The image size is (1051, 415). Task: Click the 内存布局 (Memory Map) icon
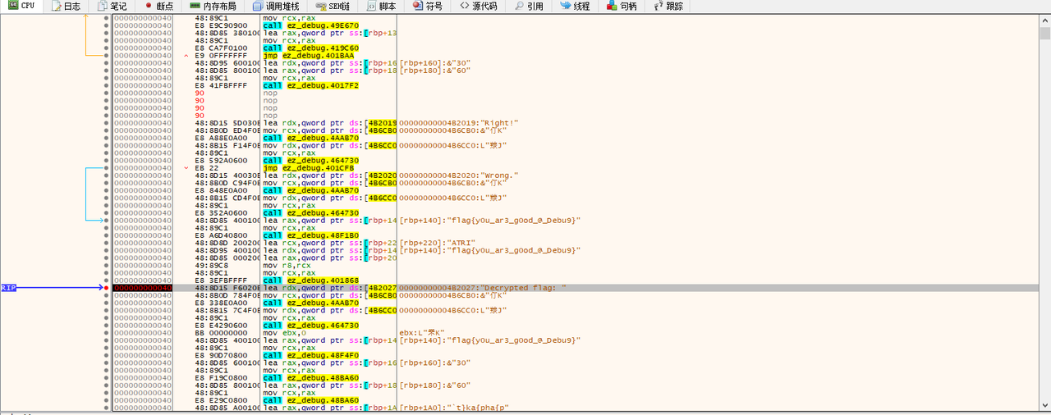click(x=195, y=6)
